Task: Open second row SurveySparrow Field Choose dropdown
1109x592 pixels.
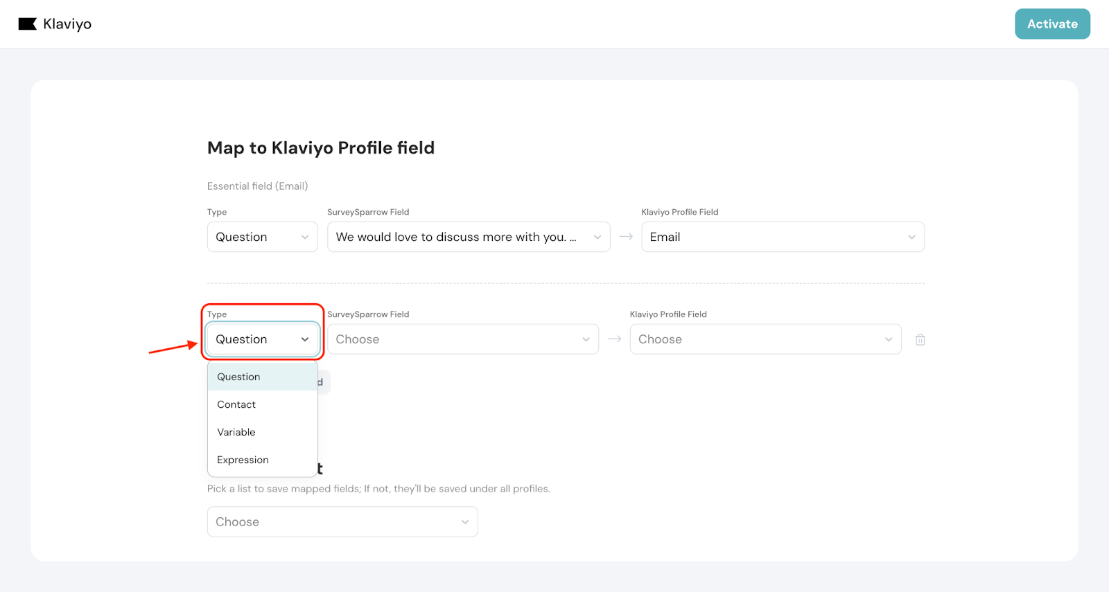Action: (x=462, y=339)
